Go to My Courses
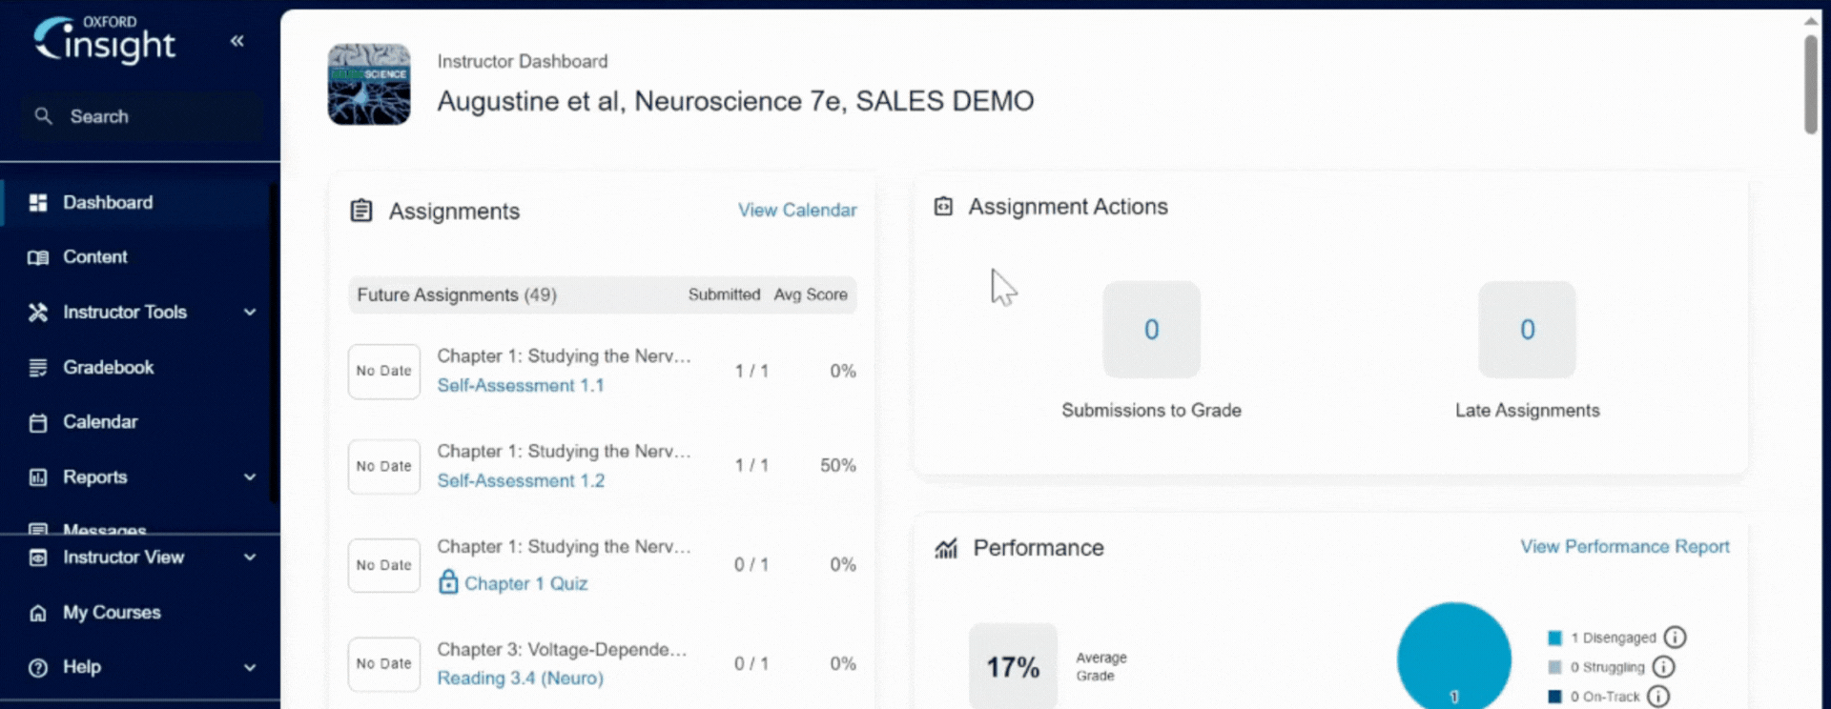Image resolution: width=1831 pixels, height=709 pixels. coord(111,613)
